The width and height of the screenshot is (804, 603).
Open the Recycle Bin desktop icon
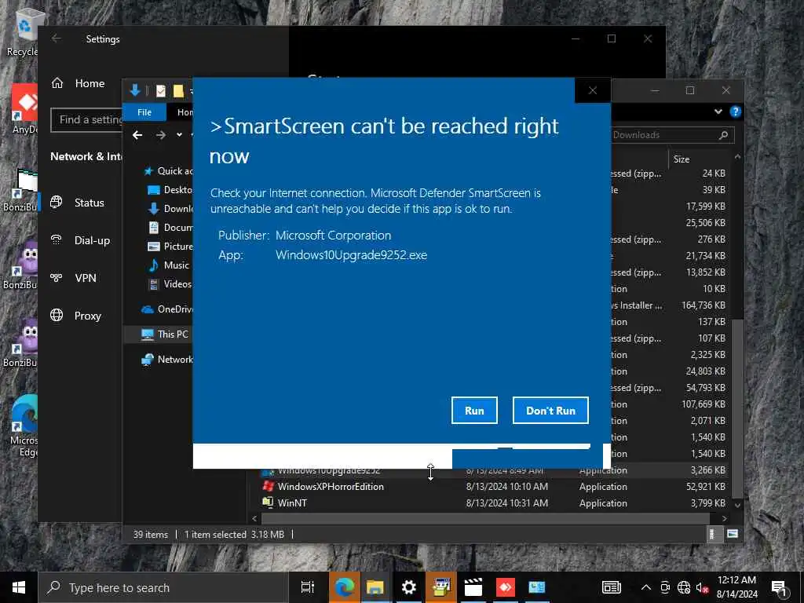(24, 31)
